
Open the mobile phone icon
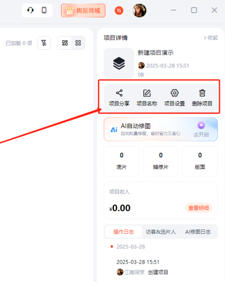pyautogui.click(x=44, y=10)
